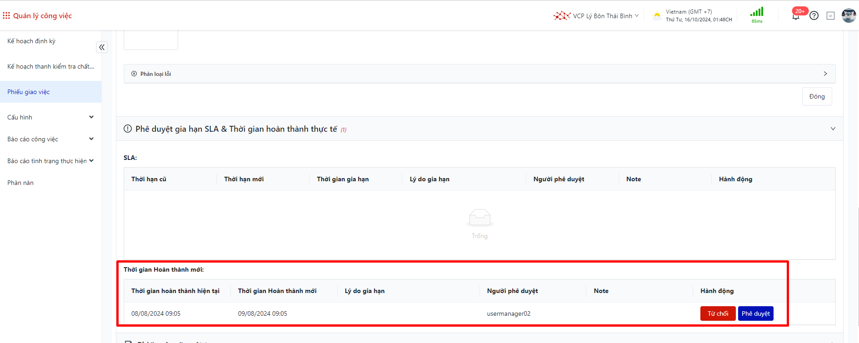Click the Đóng button
This screenshot has width=859, height=343.
817,96
